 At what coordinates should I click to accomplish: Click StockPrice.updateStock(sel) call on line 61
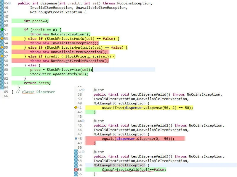pyautogui.click(x=59, y=74)
